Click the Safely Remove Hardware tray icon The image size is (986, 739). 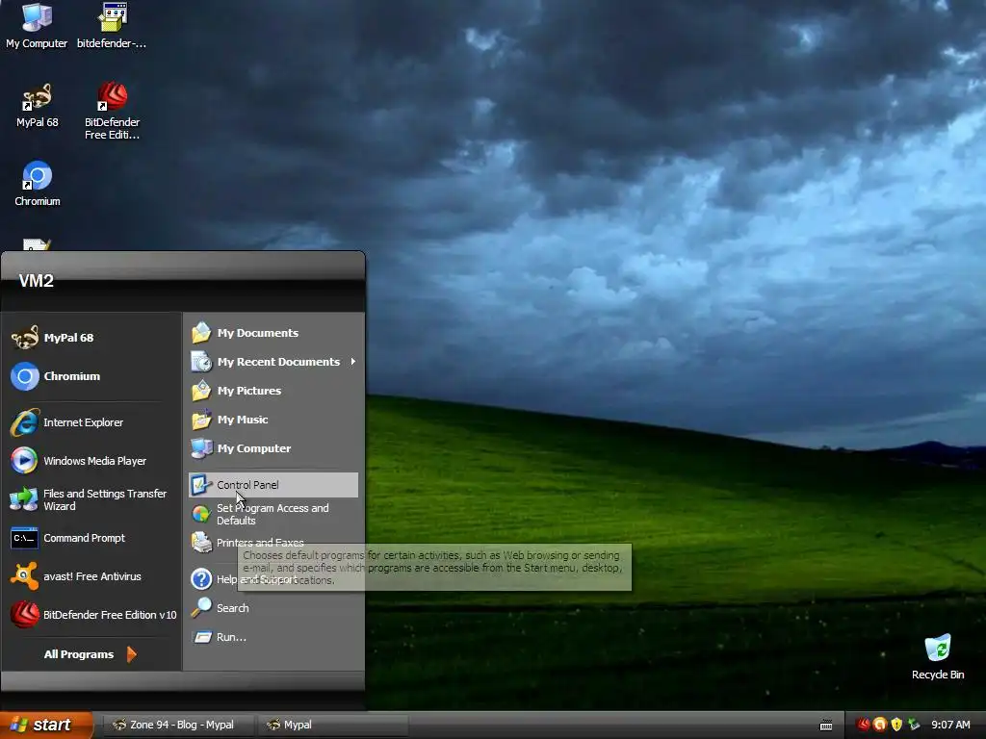[x=914, y=725]
